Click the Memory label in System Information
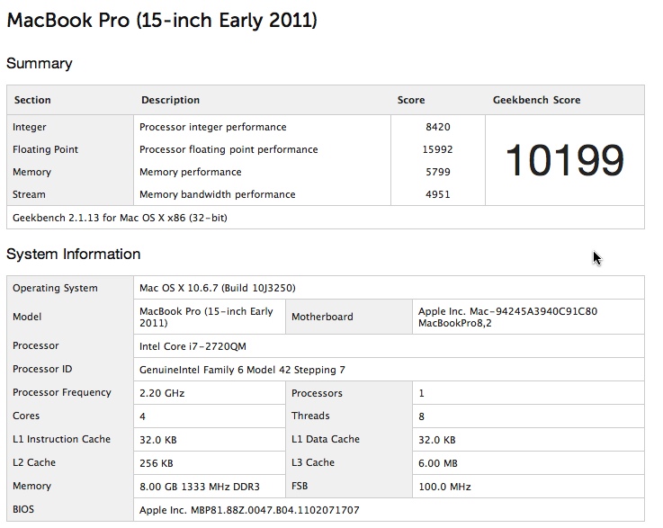 coord(31,486)
